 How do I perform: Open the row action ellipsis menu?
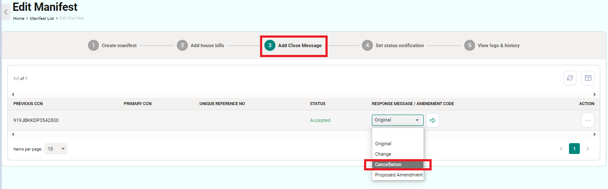click(588, 120)
